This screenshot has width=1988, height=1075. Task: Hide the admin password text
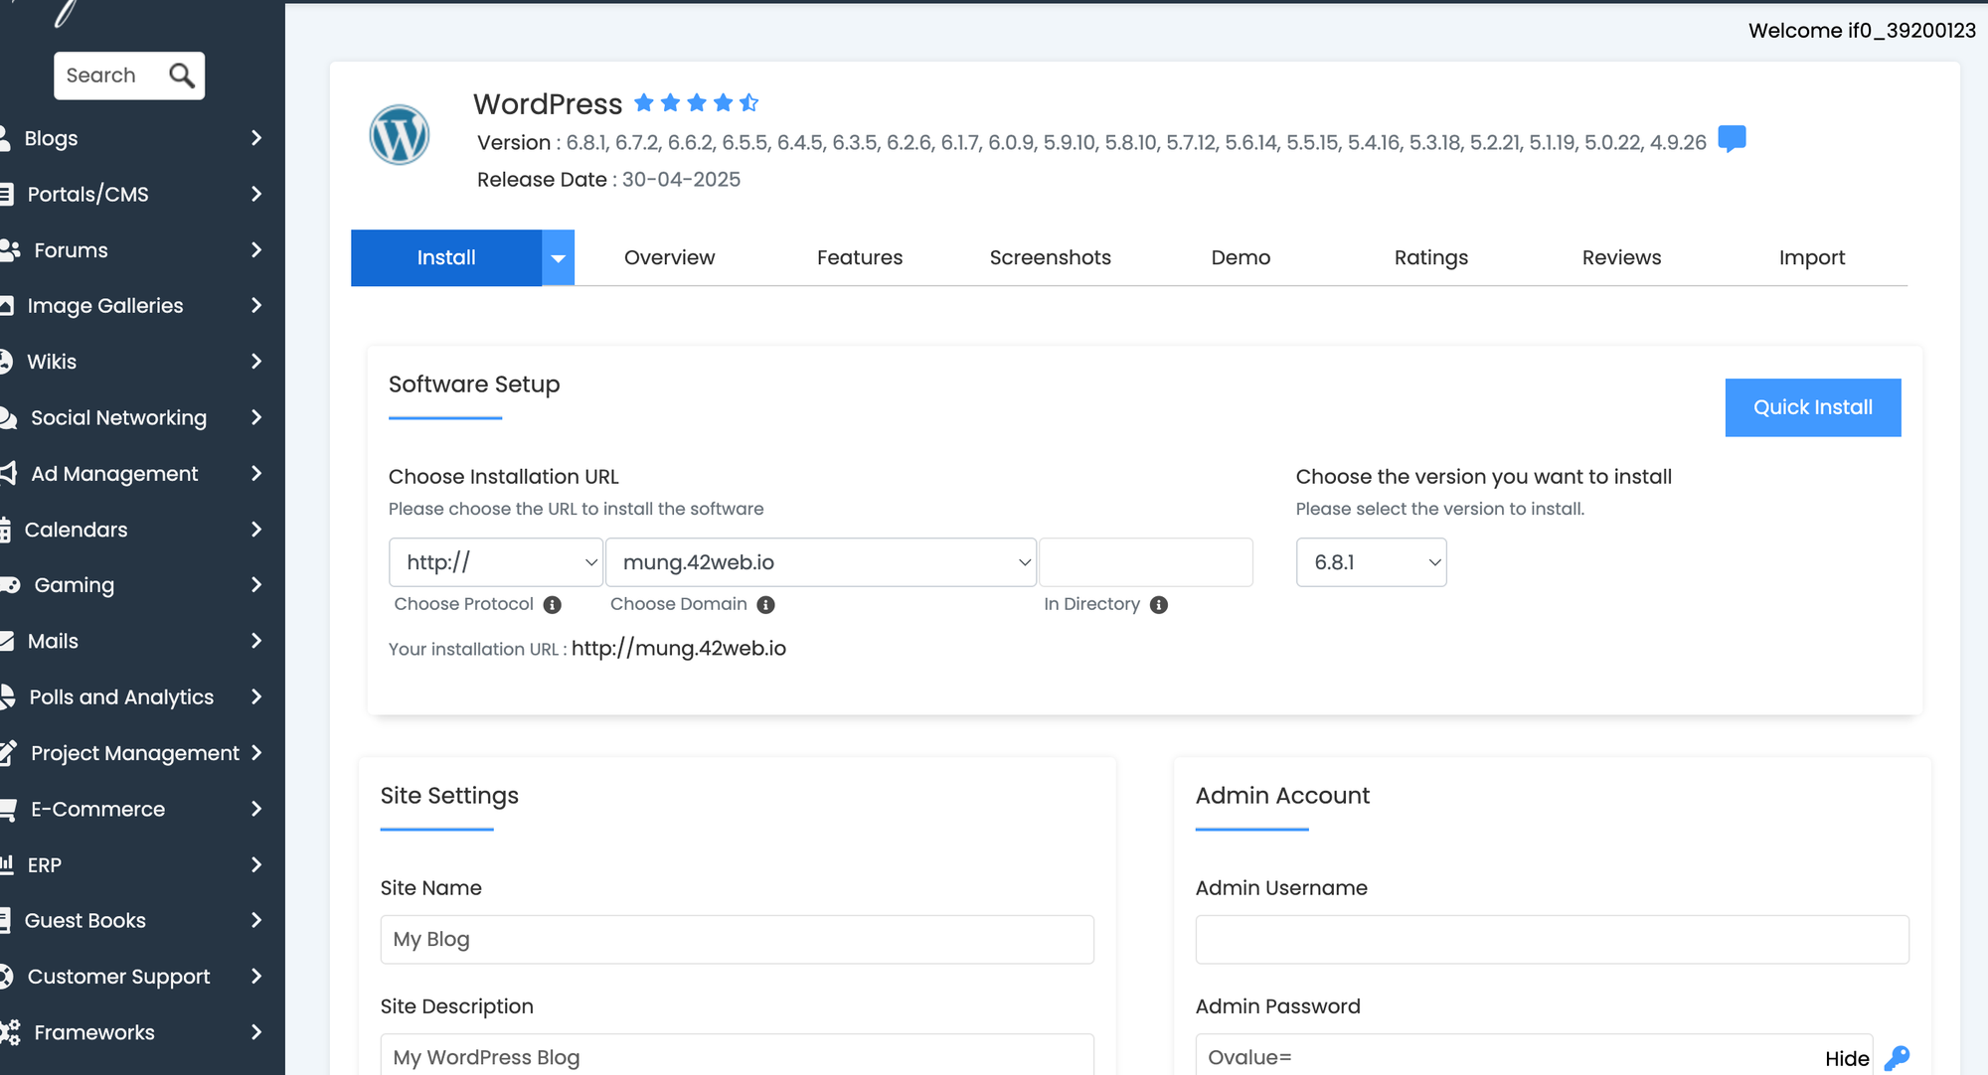tap(1846, 1059)
